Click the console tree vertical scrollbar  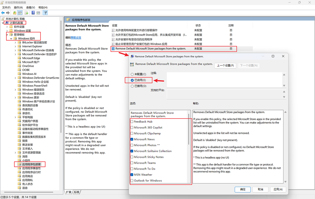point(61,76)
